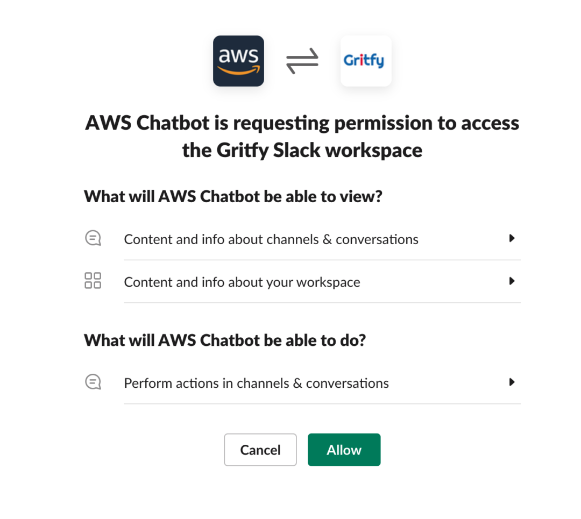This screenshot has height=519, width=581.
Task: Click the workspace content permission row
Action: coord(242,281)
